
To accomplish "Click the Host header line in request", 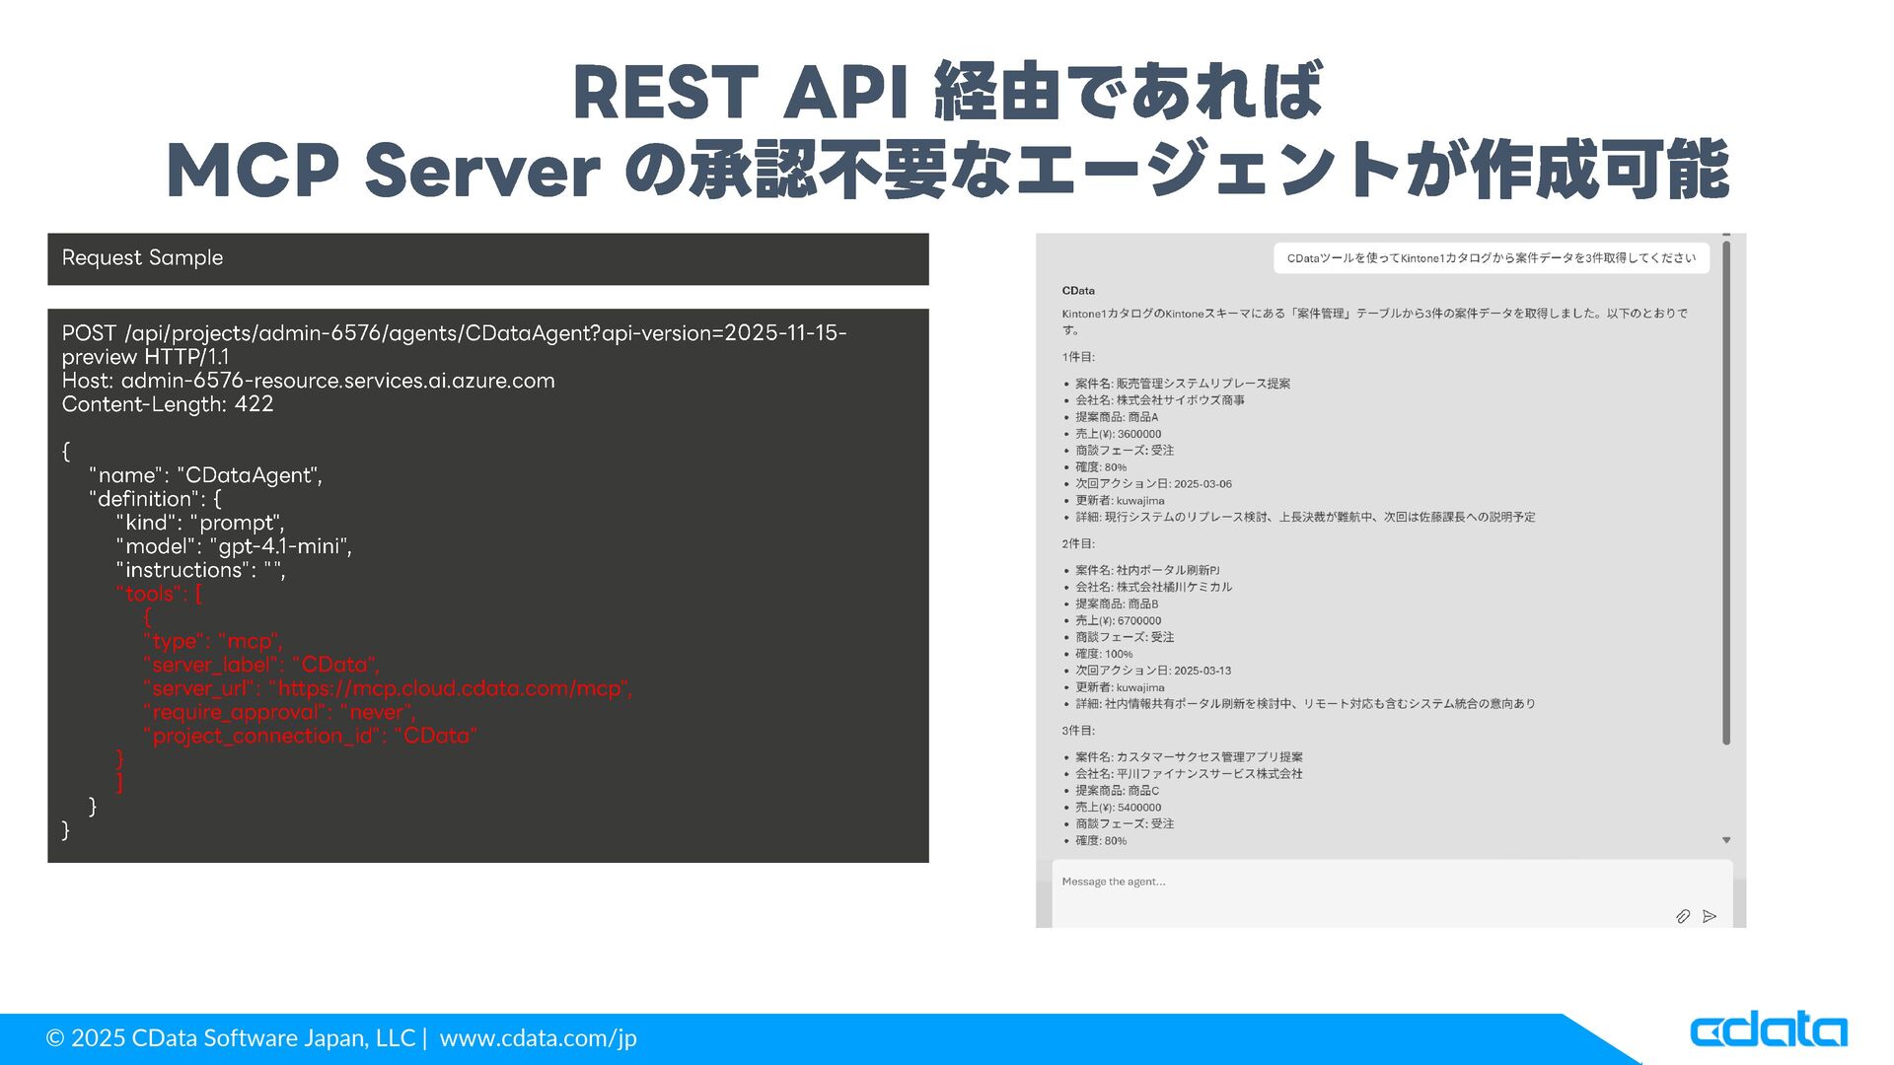I will [308, 381].
